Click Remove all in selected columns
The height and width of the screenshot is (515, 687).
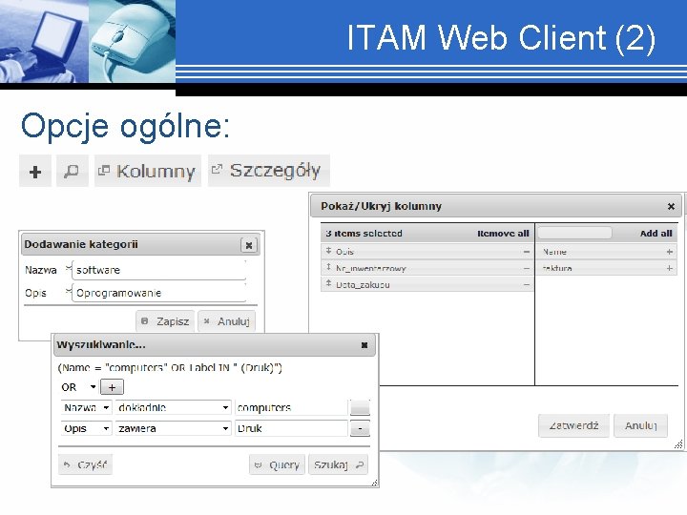pos(503,234)
